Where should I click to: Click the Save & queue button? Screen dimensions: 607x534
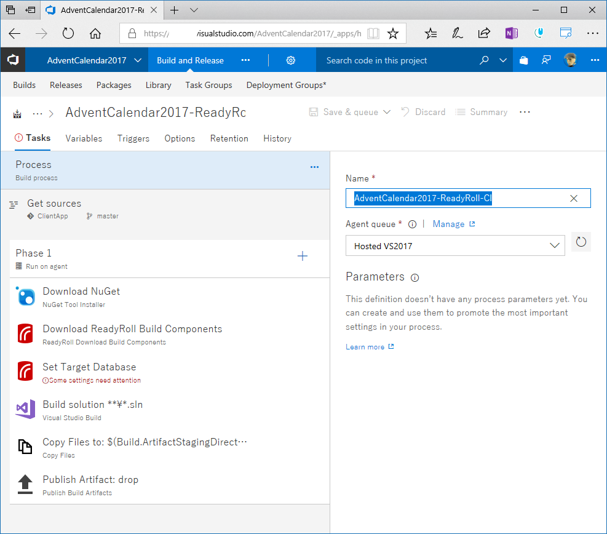click(x=344, y=113)
